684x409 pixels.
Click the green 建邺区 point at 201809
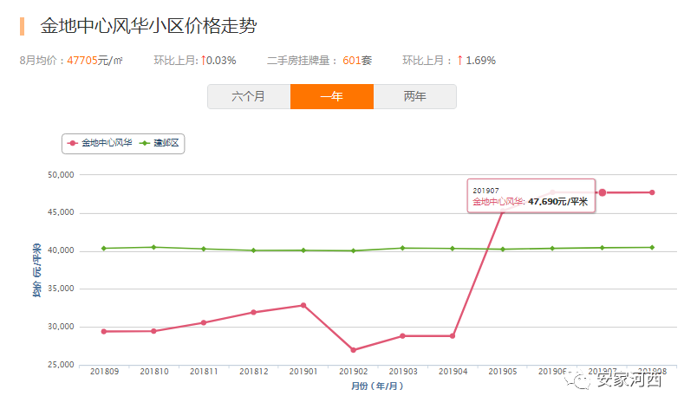pos(104,249)
